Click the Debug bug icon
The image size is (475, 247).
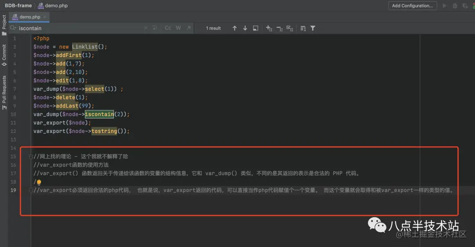click(455, 5)
